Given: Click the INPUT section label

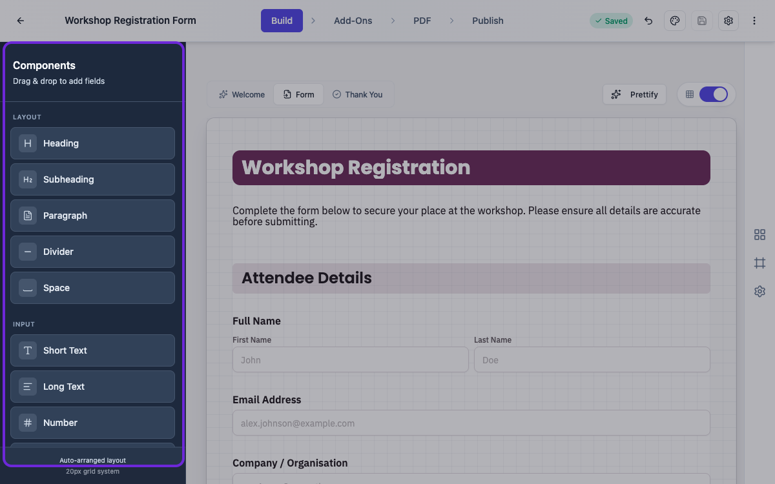Looking at the screenshot, I should pyautogui.click(x=24, y=325).
